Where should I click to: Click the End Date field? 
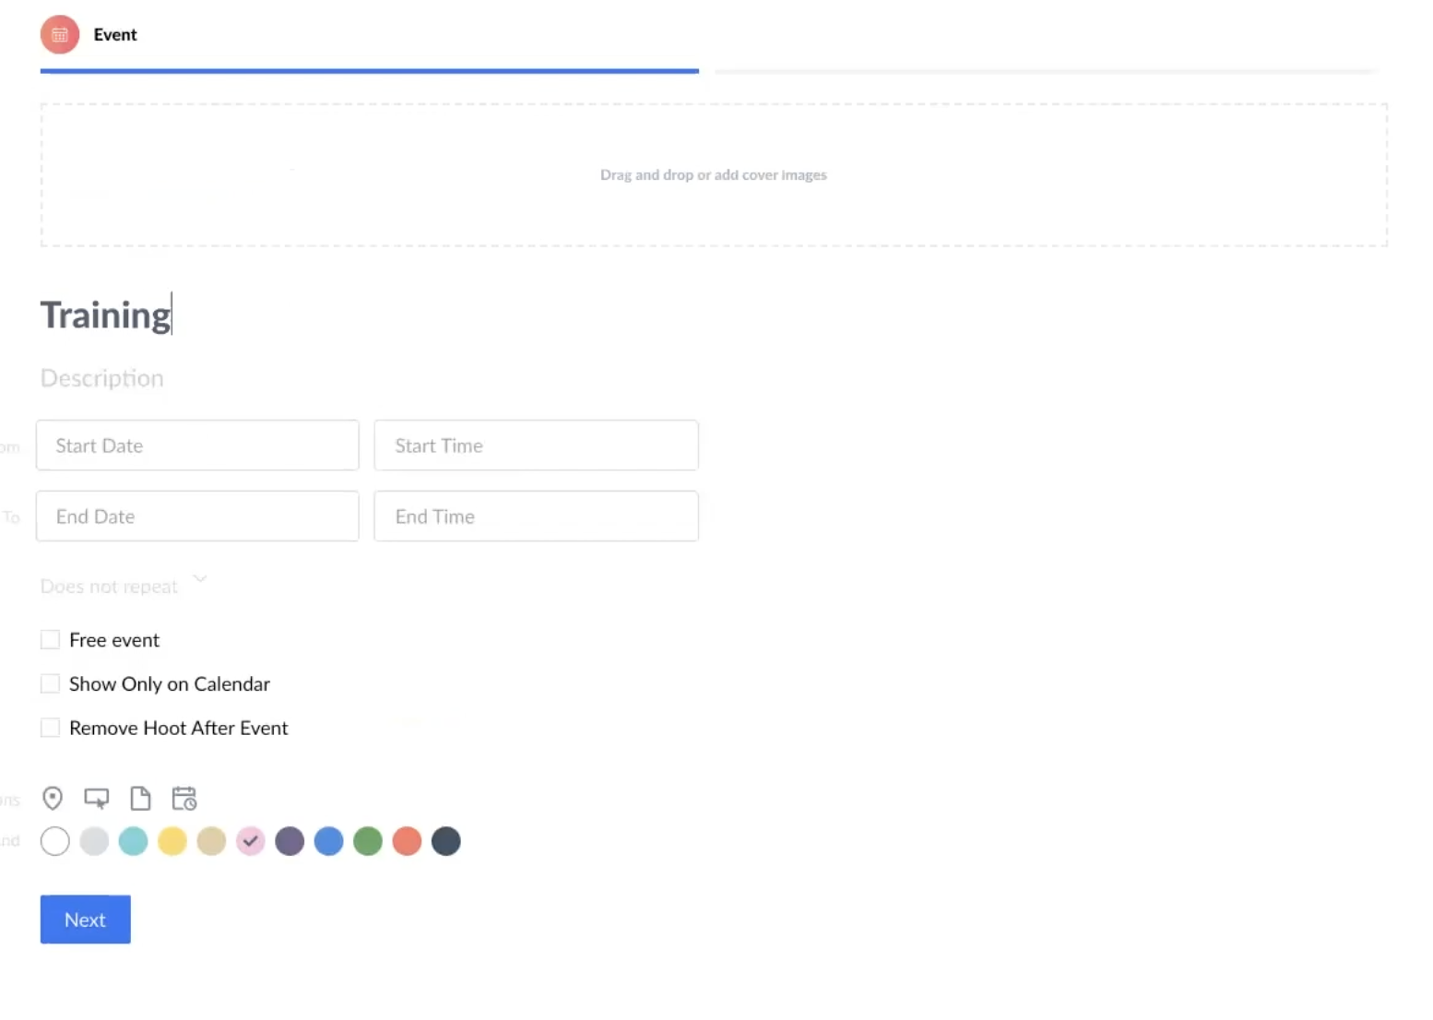pos(197,516)
